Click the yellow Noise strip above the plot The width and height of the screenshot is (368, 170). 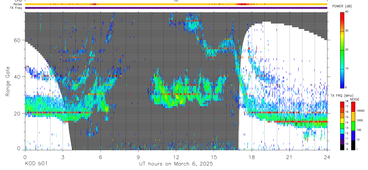pyautogui.click(x=176, y=4)
